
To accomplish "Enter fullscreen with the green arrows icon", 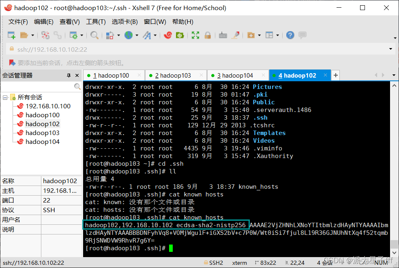I will pyautogui.click(x=195, y=35).
